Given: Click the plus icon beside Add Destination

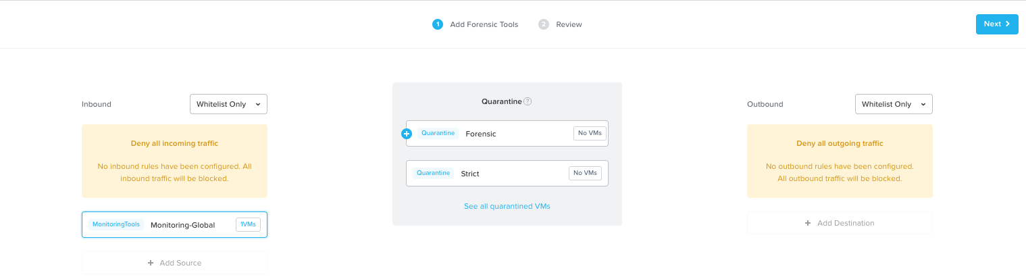Looking at the screenshot, I should (x=808, y=223).
